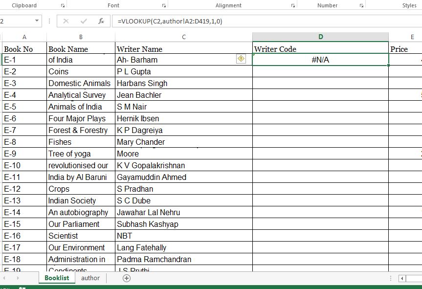Select cell containing Ah- Barham
This screenshot has height=289, width=422.
pos(184,60)
